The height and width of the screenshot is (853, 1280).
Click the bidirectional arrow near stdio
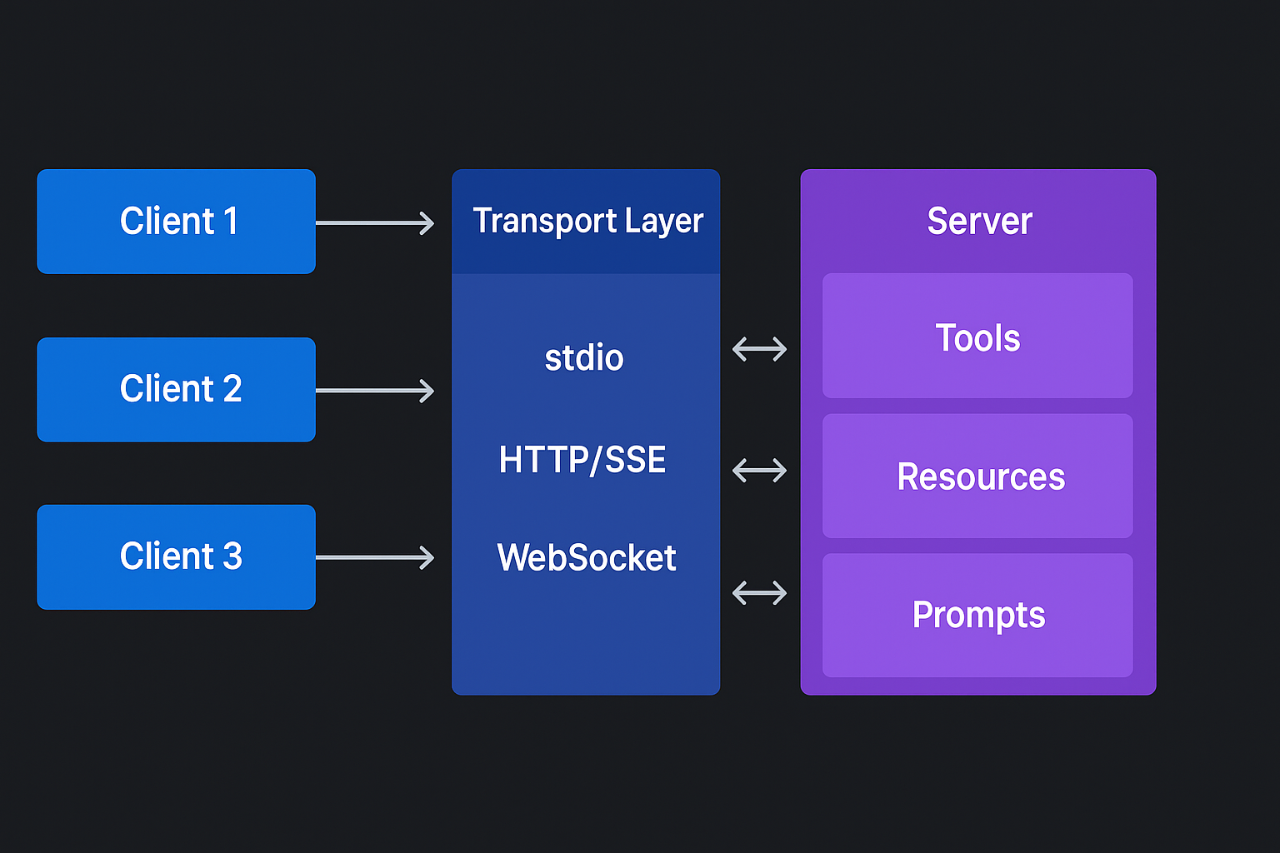759,347
